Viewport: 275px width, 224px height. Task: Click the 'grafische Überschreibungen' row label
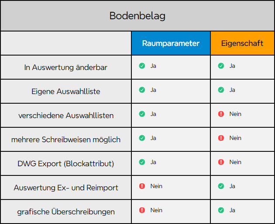(66, 212)
